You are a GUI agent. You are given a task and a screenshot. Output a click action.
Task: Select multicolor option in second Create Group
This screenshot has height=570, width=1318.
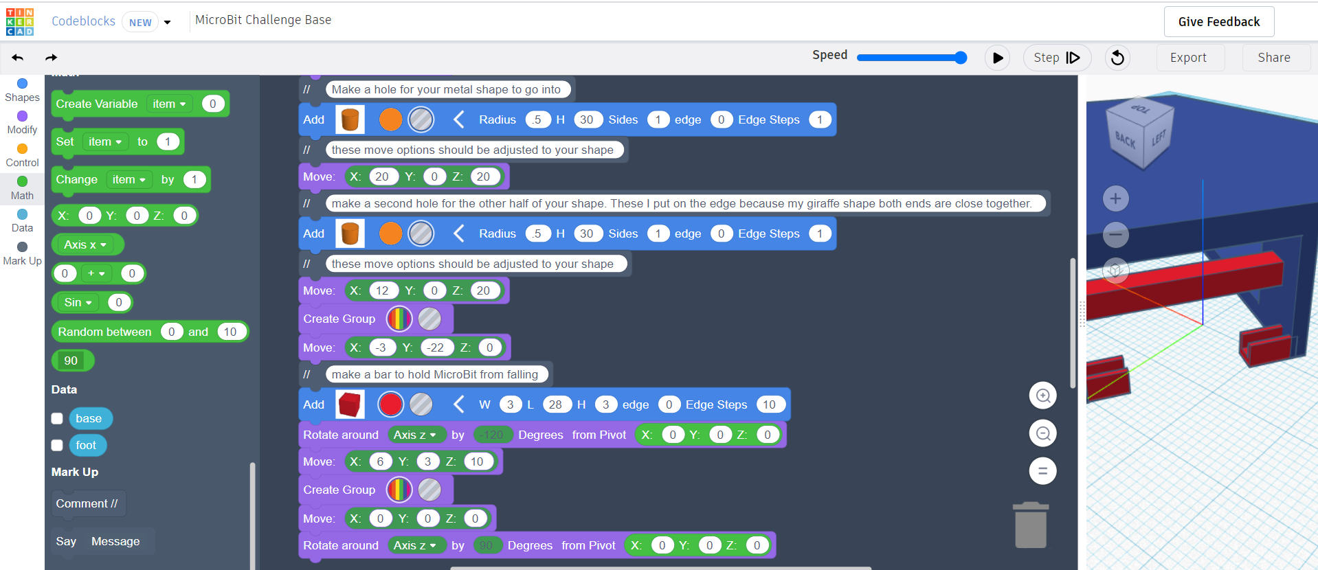(x=399, y=490)
